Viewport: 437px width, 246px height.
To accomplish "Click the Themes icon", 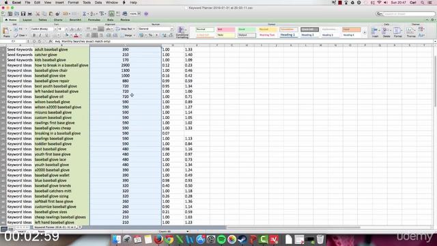I will [x=411, y=32].
